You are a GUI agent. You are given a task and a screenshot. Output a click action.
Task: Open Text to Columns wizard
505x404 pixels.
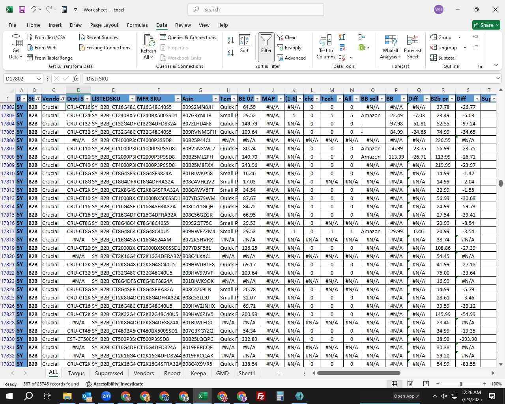pyautogui.click(x=326, y=47)
